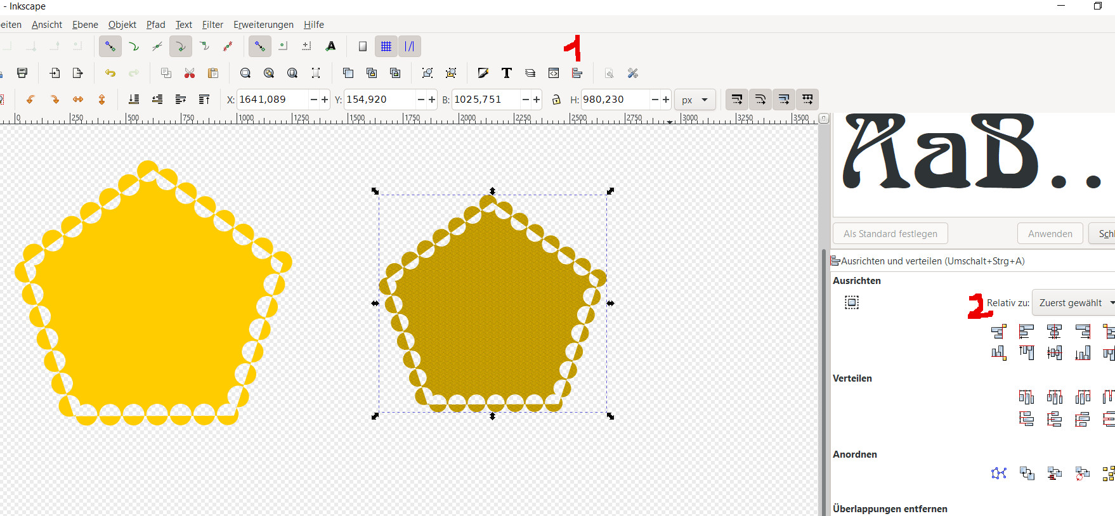This screenshot has height=516, width=1115.
Task: Open the Pfad menu
Action: point(155,25)
